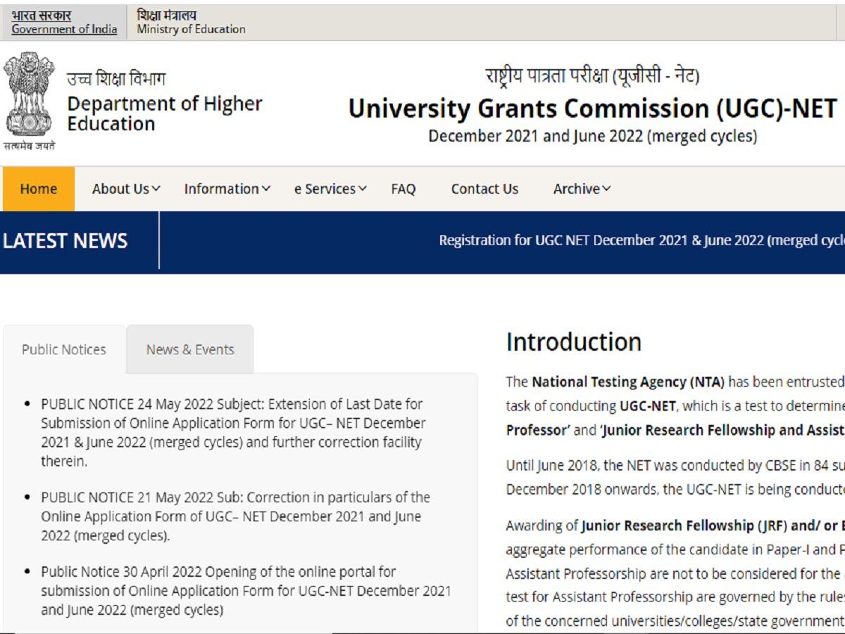Open the About Us dropdown menu

coord(124,189)
